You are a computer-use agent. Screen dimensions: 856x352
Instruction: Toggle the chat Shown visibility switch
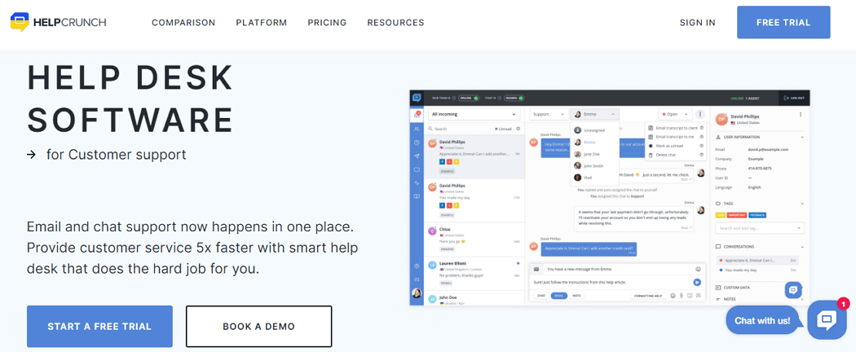tap(514, 98)
